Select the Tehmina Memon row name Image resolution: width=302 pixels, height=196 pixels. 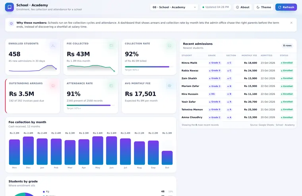click(x=192, y=110)
